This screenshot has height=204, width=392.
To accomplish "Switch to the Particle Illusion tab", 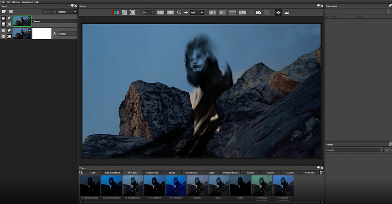I will pos(231,173).
